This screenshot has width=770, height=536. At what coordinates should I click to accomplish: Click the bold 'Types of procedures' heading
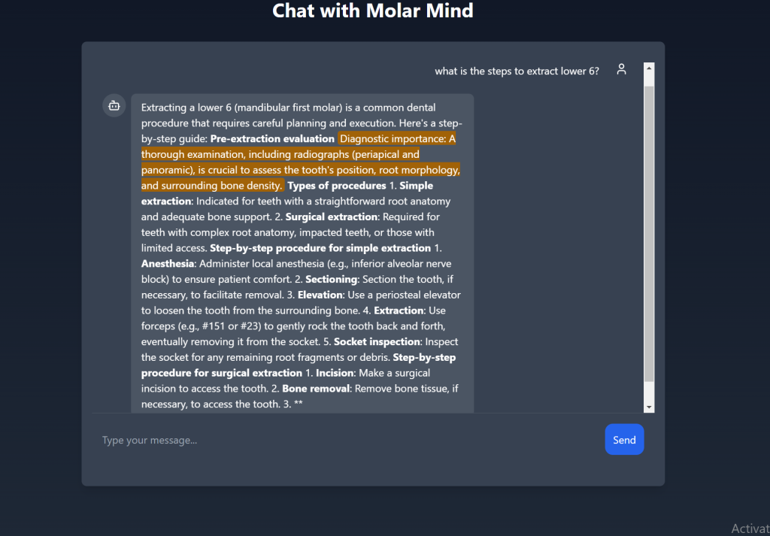337,186
